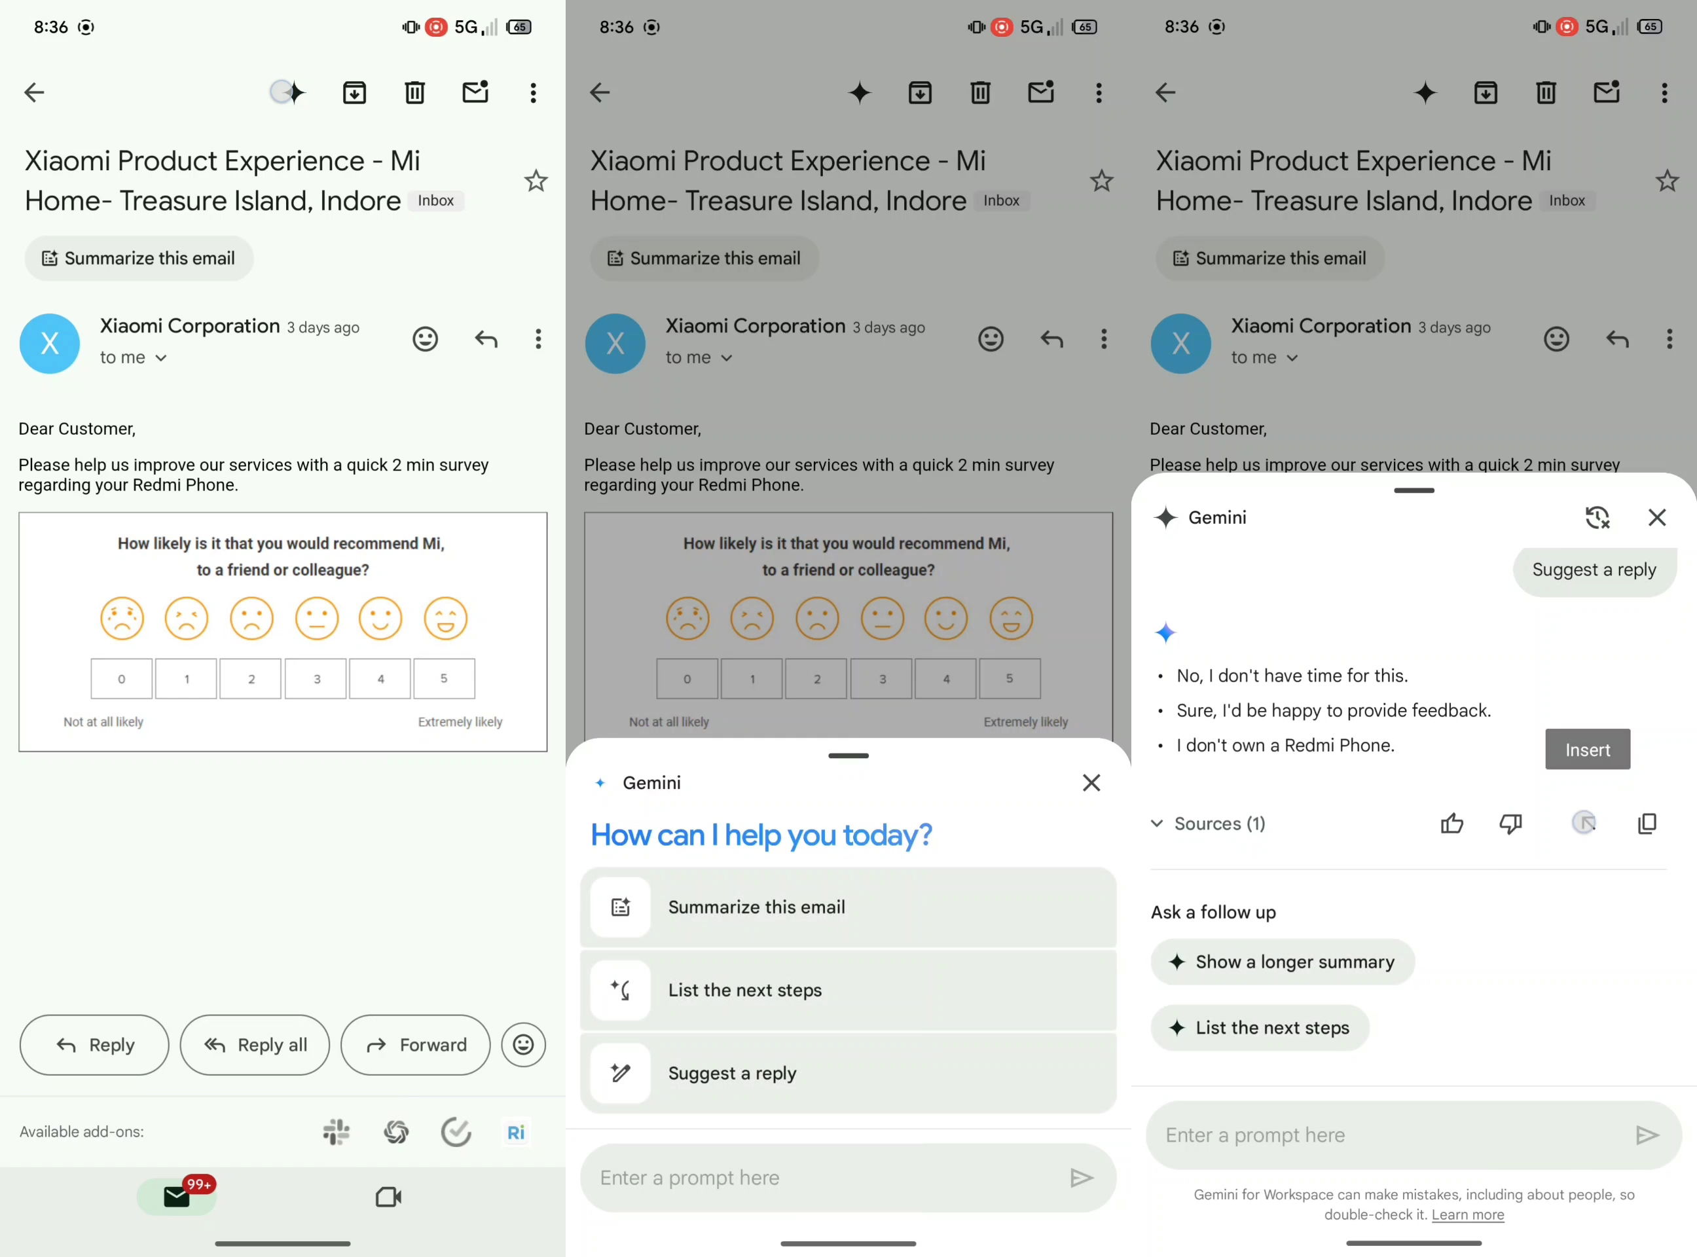The image size is (1697, 1257).
Task: Select rating 4 in left screen survey
Action: (x=380, y=679)
